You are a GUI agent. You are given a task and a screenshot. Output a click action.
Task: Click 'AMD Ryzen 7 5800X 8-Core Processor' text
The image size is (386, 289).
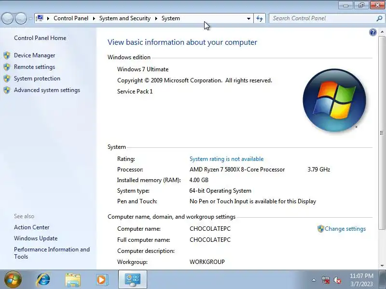pyautogui.click(x=237, y=170)
